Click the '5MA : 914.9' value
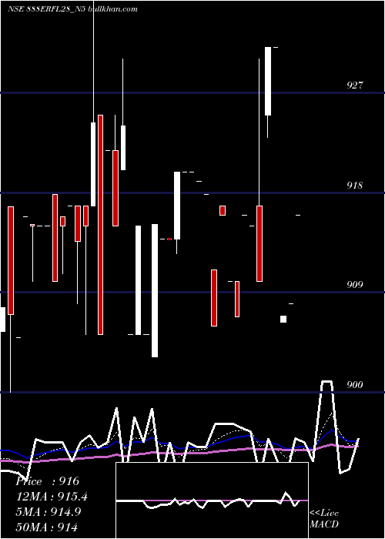The image size is (385, 539). click(x=49, y=512)
